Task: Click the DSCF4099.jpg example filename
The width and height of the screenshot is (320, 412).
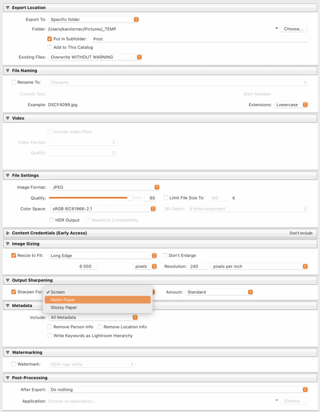Action: click(62, 105)
